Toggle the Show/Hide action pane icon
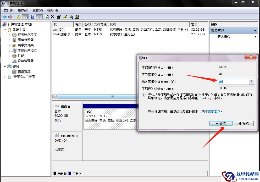The height and width of the screenshot is (182, 260). tap(39, 16)
